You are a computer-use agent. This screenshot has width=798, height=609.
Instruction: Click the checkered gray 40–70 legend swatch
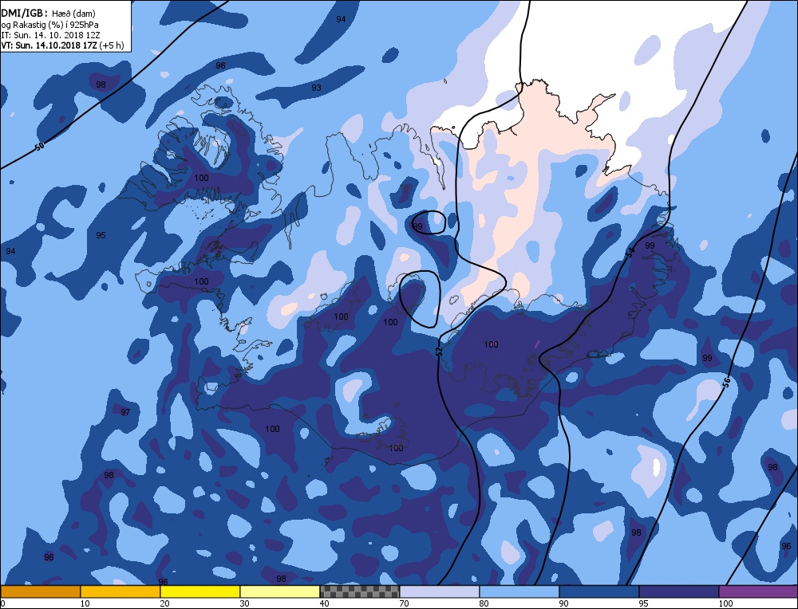click(x=360, y=591)
